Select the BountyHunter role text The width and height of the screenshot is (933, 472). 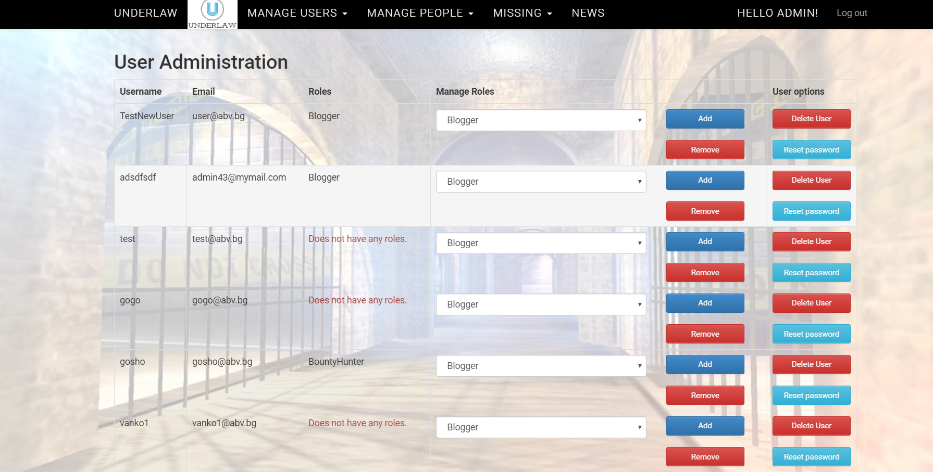click(336, 362)
